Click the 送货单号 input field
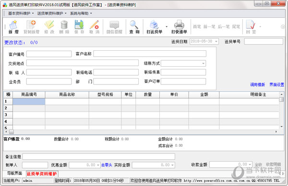The height and width of the screenshot is (186, 288). pyautogui.click(x=264, y=41)
